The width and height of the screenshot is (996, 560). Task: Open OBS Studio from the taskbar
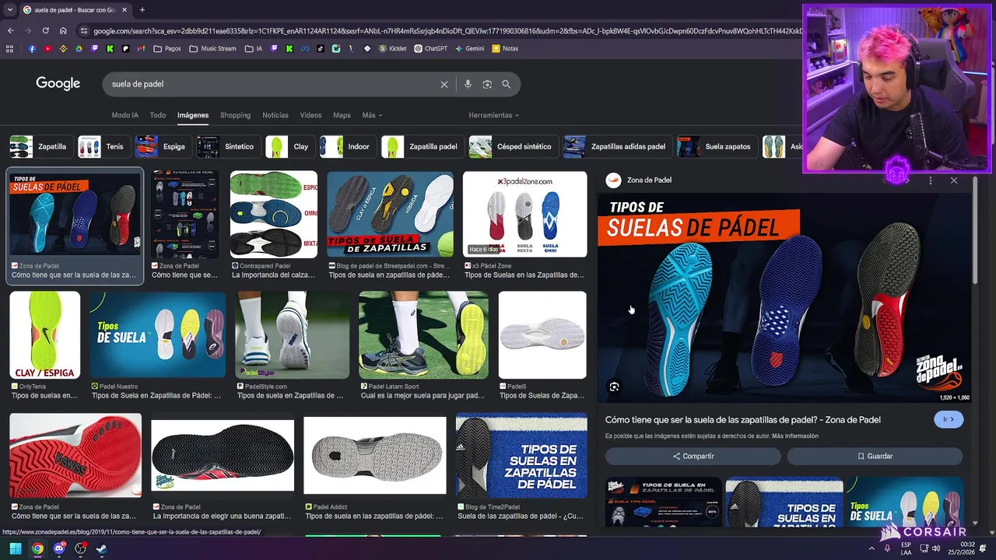80,548
